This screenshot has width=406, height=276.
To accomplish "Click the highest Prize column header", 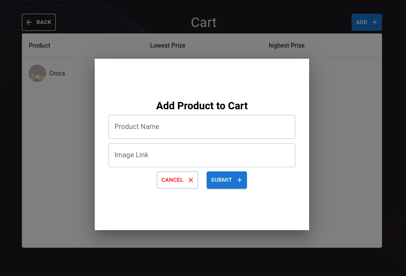I will (x=286, y=45).
